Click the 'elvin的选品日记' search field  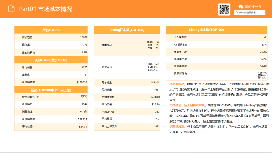[250, 13]
